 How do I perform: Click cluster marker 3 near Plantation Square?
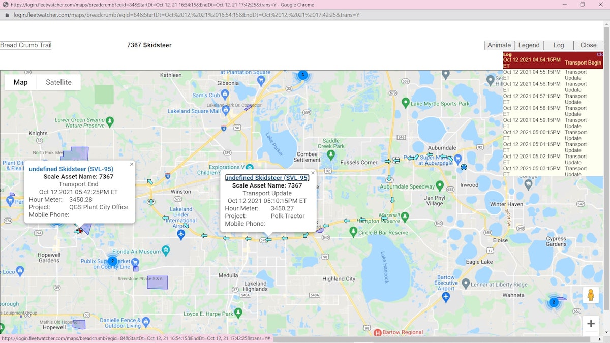(302, 75)
